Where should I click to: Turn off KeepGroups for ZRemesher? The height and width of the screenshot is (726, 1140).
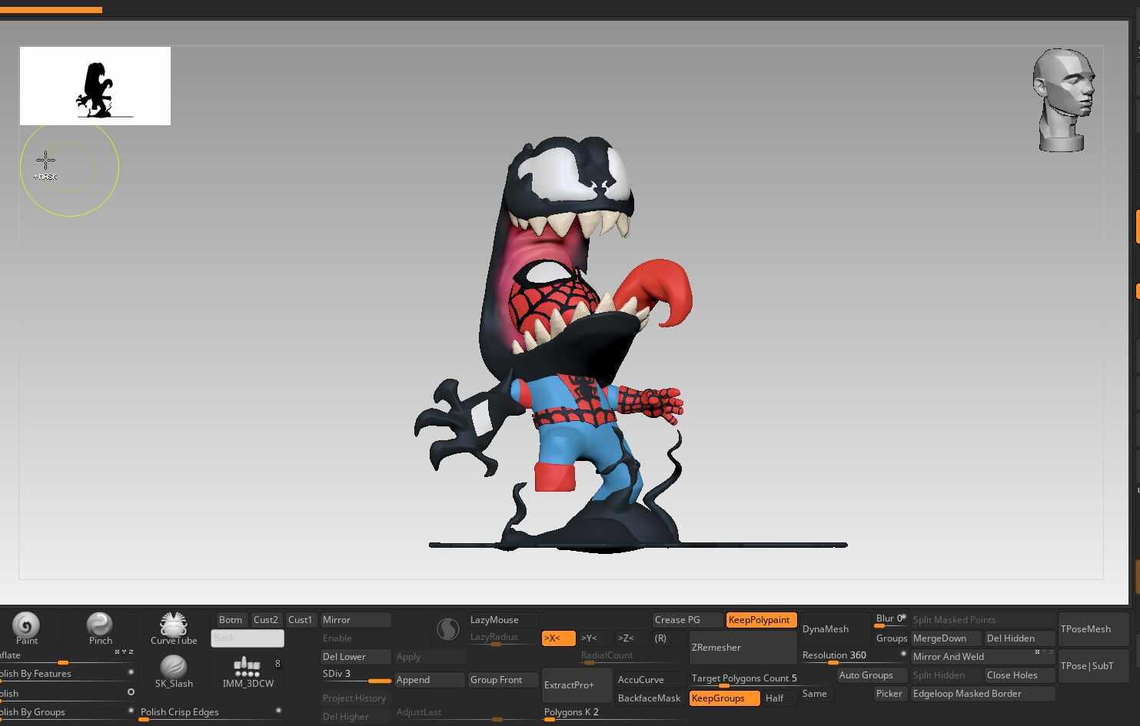pos(723,698)
